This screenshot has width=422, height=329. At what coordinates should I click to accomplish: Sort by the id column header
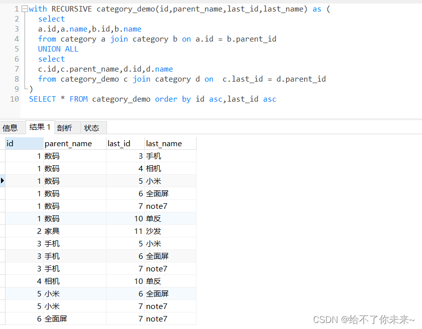click(24, 143)
